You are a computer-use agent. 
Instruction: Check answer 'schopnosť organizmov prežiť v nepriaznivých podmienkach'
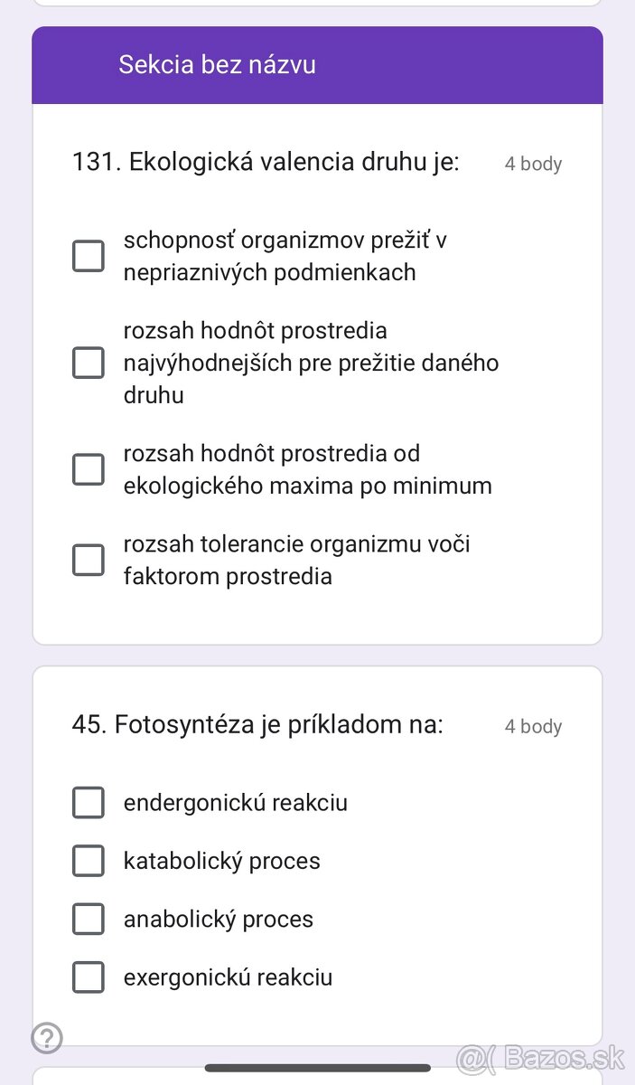88,256
